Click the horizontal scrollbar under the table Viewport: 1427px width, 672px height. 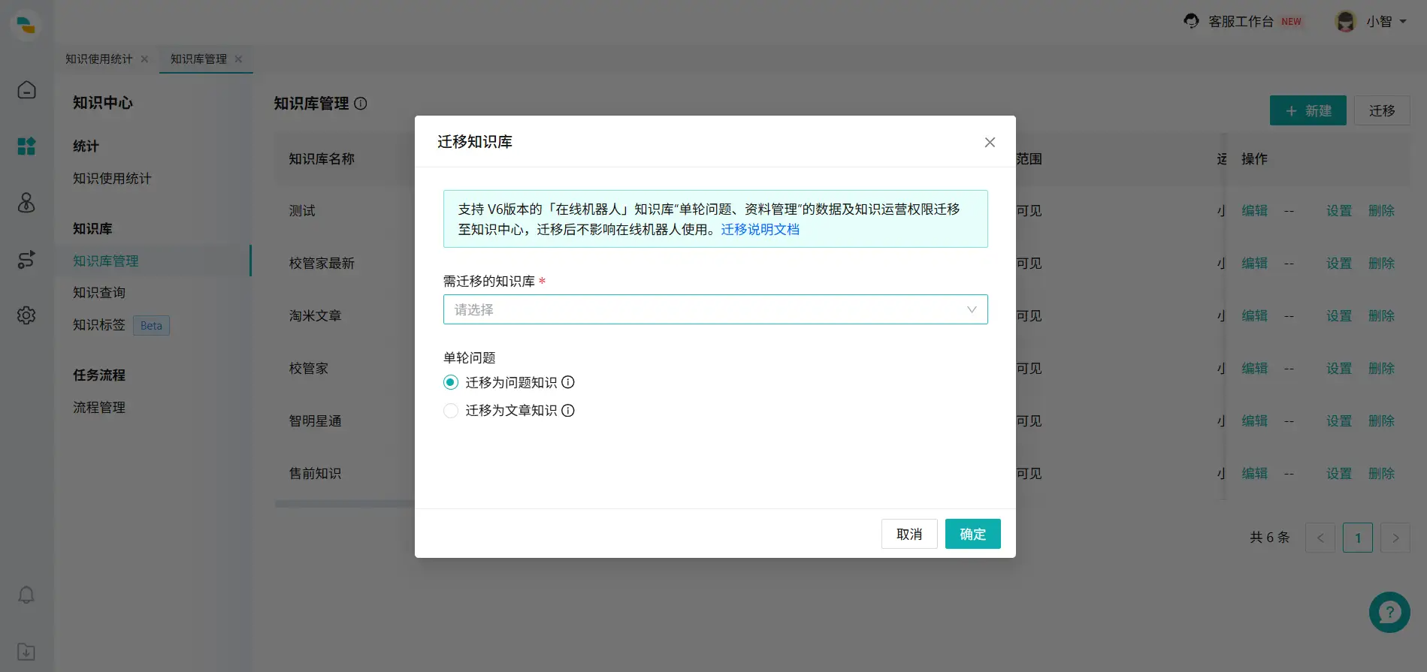click(x=345, y=504)
